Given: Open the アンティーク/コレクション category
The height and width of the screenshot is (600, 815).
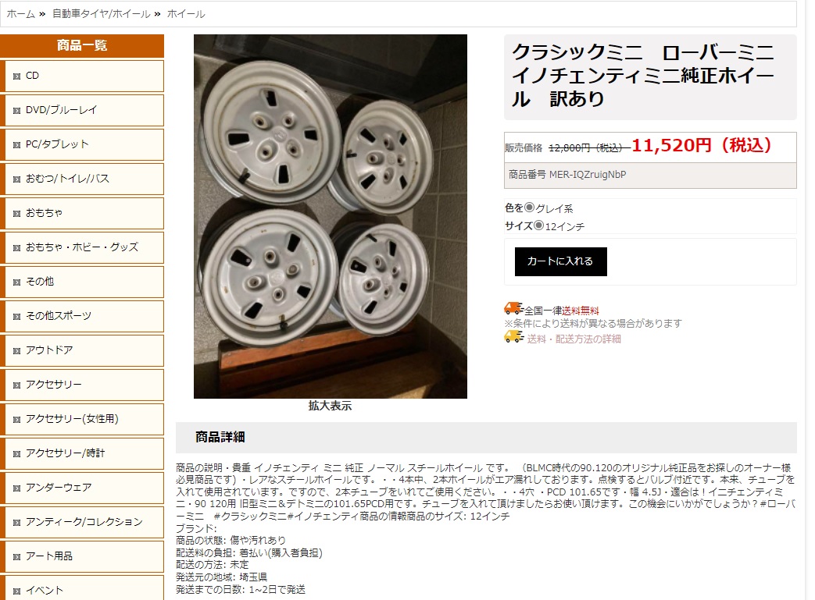Looking at the screenshot, I should (x=82, y=522).
